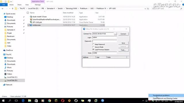Screen dimensions: 184x103
Task: Click Teknologi WAN in the breadcrumb
Action: 71,9
